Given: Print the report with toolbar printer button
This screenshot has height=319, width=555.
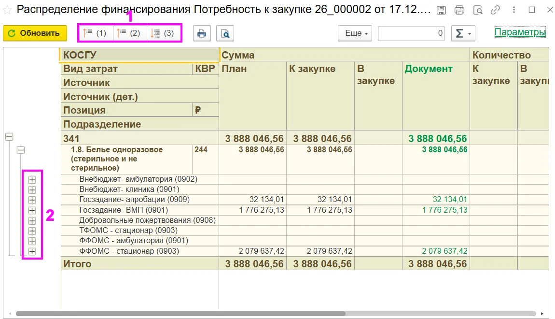Looking at the screenshot, I should point(202,33).
